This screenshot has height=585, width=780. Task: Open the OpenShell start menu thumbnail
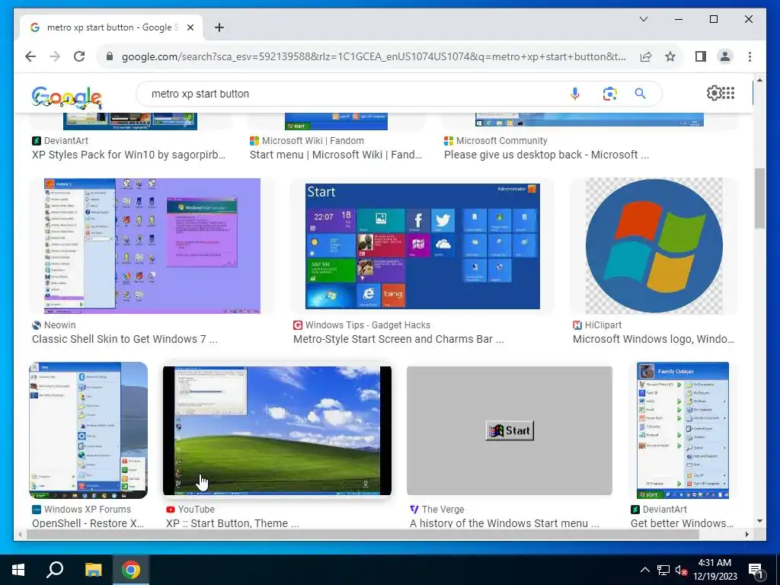click(x=88, y=430)
